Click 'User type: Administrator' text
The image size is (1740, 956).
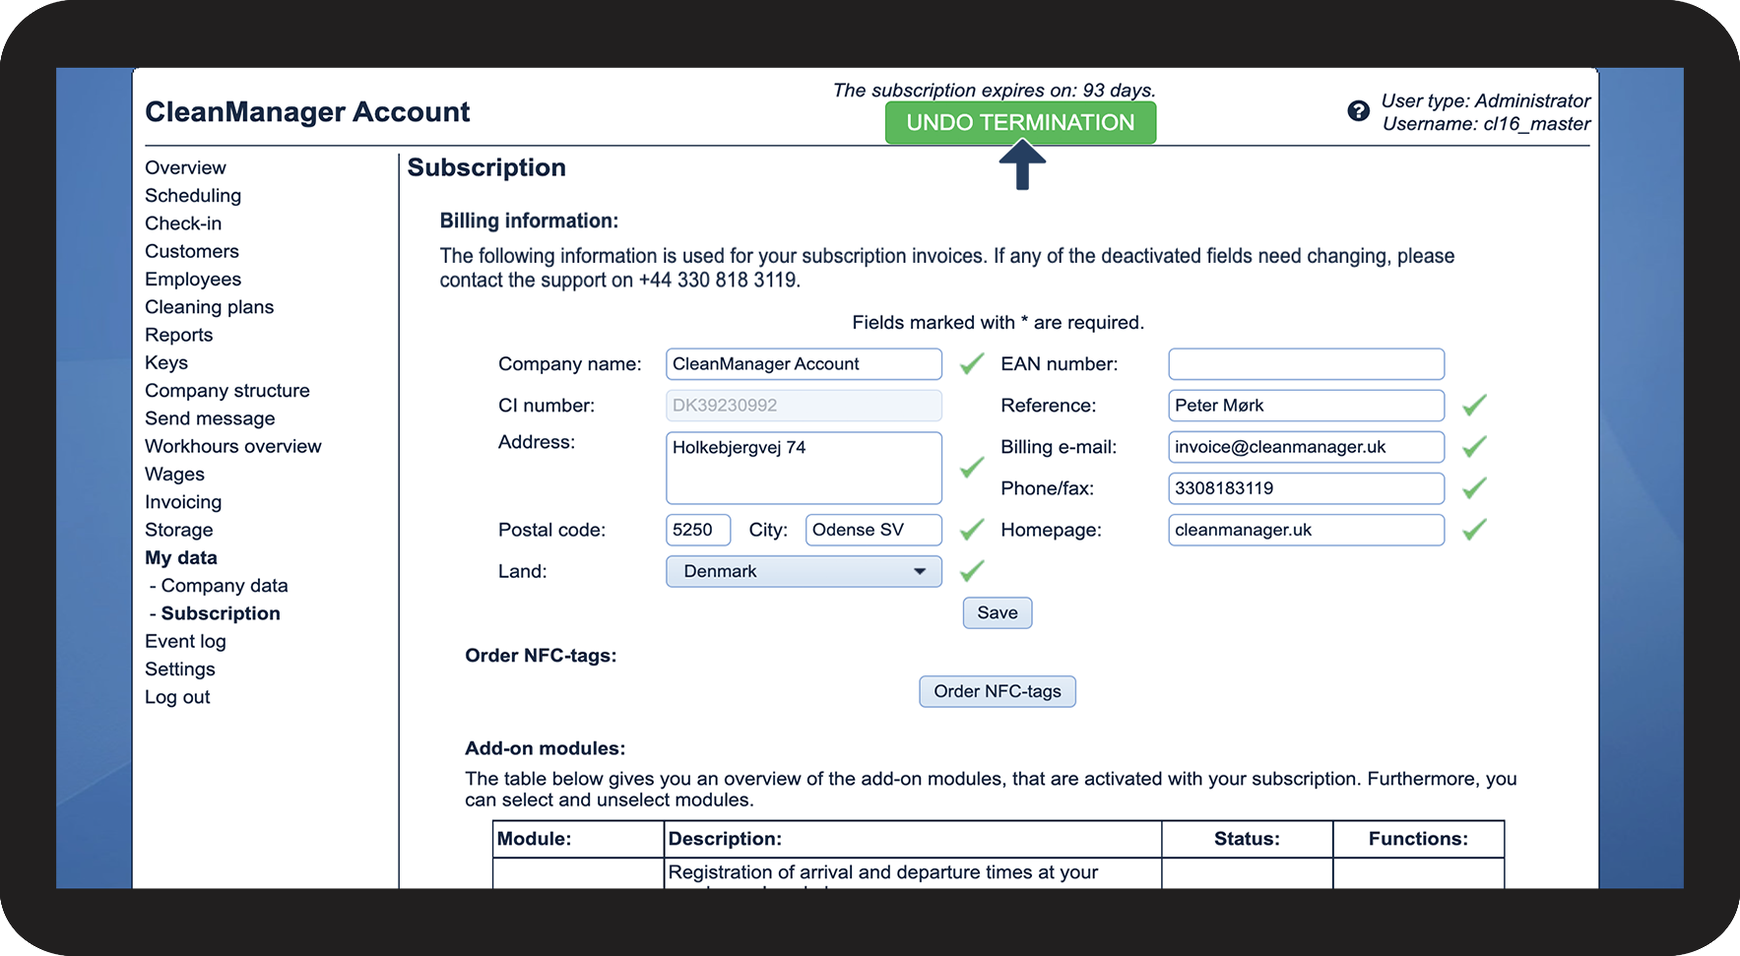point(1485,100)
